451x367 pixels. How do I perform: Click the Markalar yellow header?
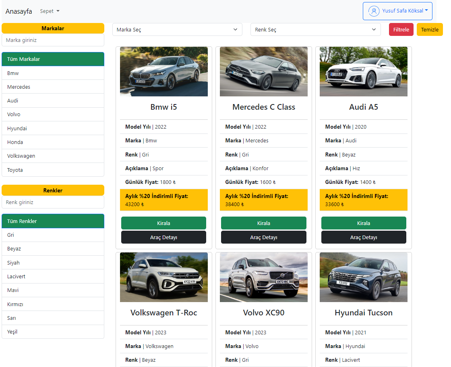point(53,28)
